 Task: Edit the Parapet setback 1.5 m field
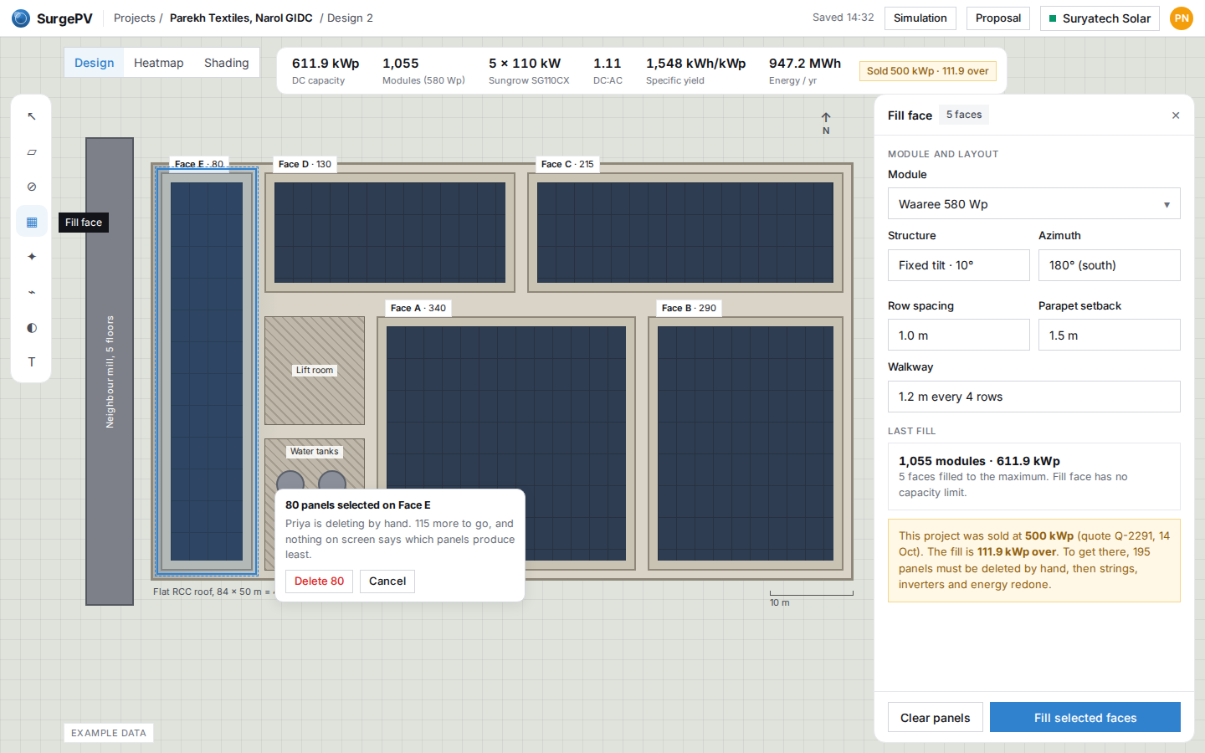(x=1110, y=335)
